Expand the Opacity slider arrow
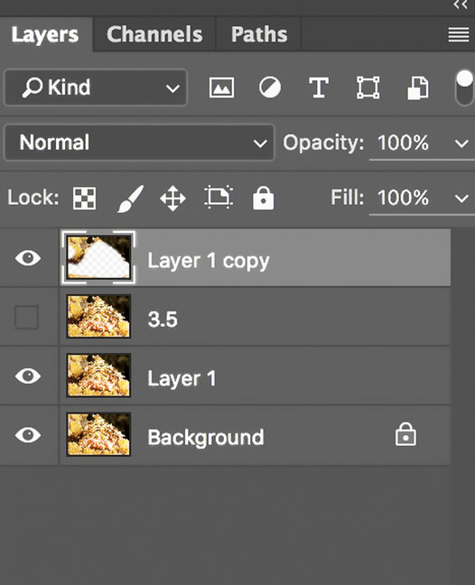 [x=461, y=144]
